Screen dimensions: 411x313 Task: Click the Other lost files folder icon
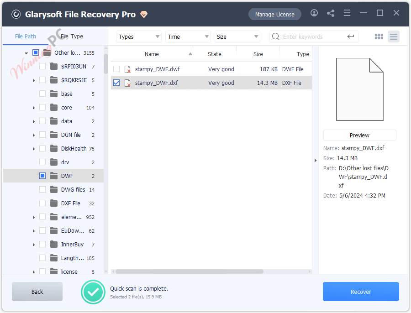47,52
